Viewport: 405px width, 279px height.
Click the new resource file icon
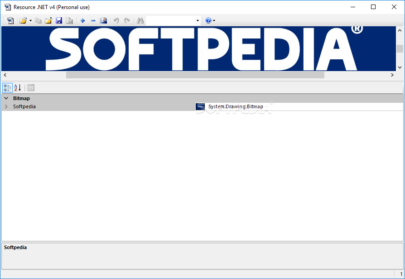[10, 20]
